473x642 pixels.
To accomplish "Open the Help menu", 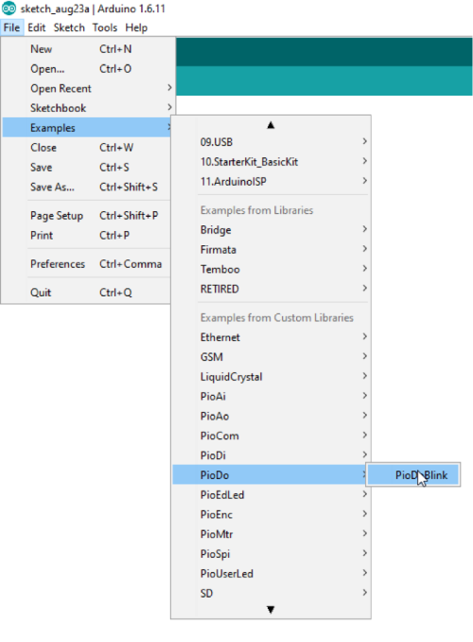I will [x=136, y=27].
